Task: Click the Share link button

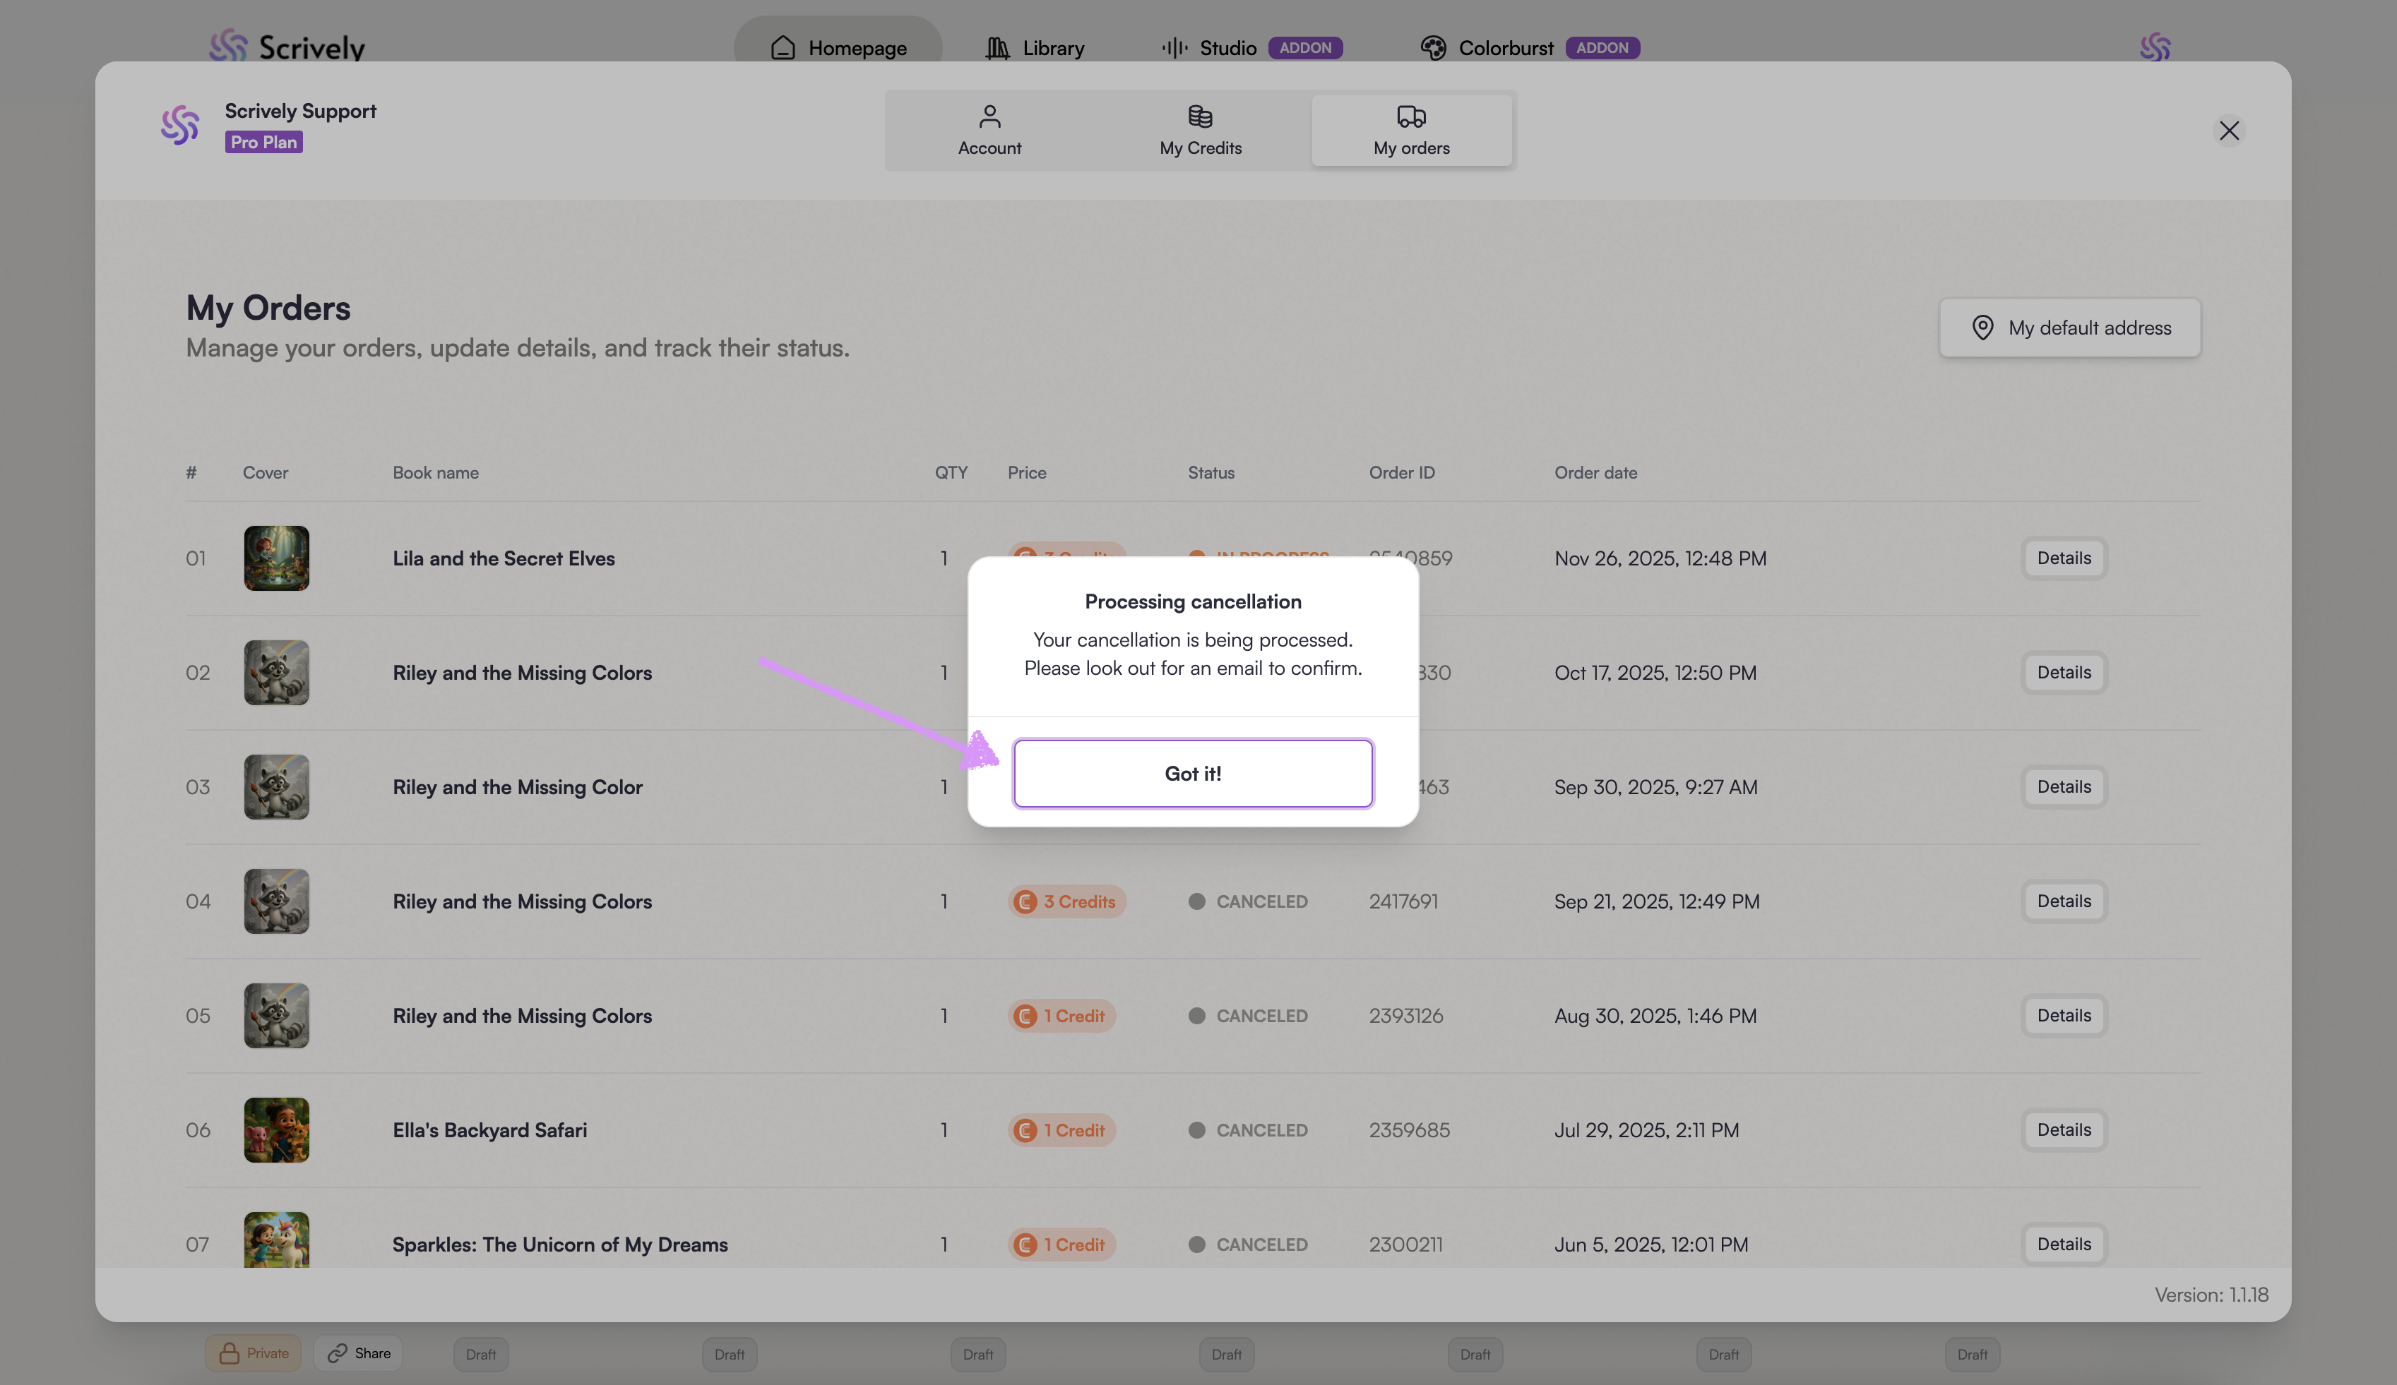Action: (x=359, y=1353)
